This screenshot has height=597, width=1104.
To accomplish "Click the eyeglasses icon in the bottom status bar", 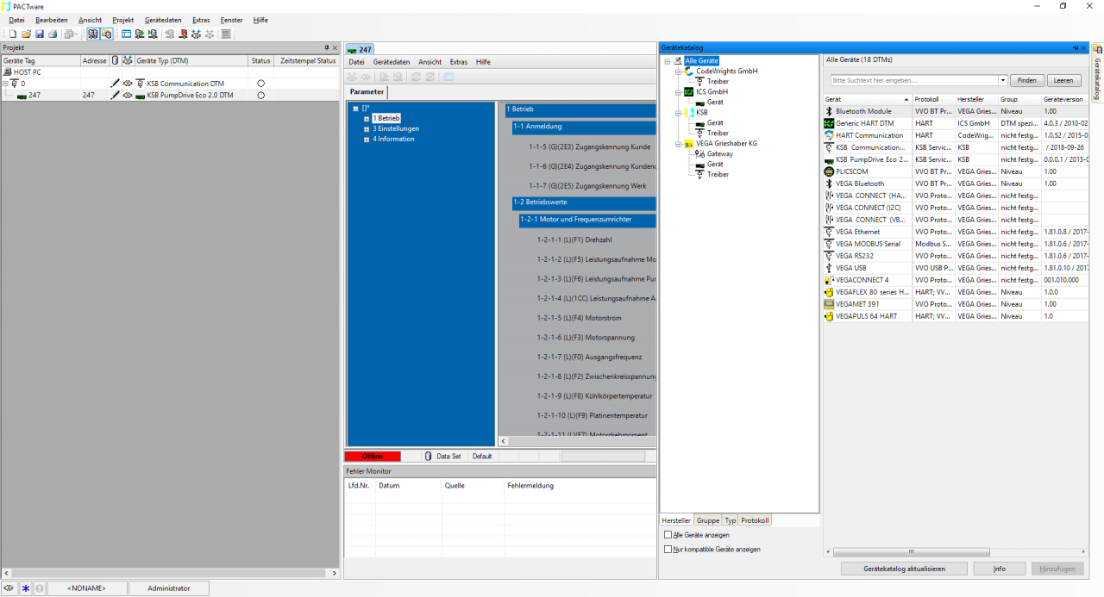I will click(8, 588).
